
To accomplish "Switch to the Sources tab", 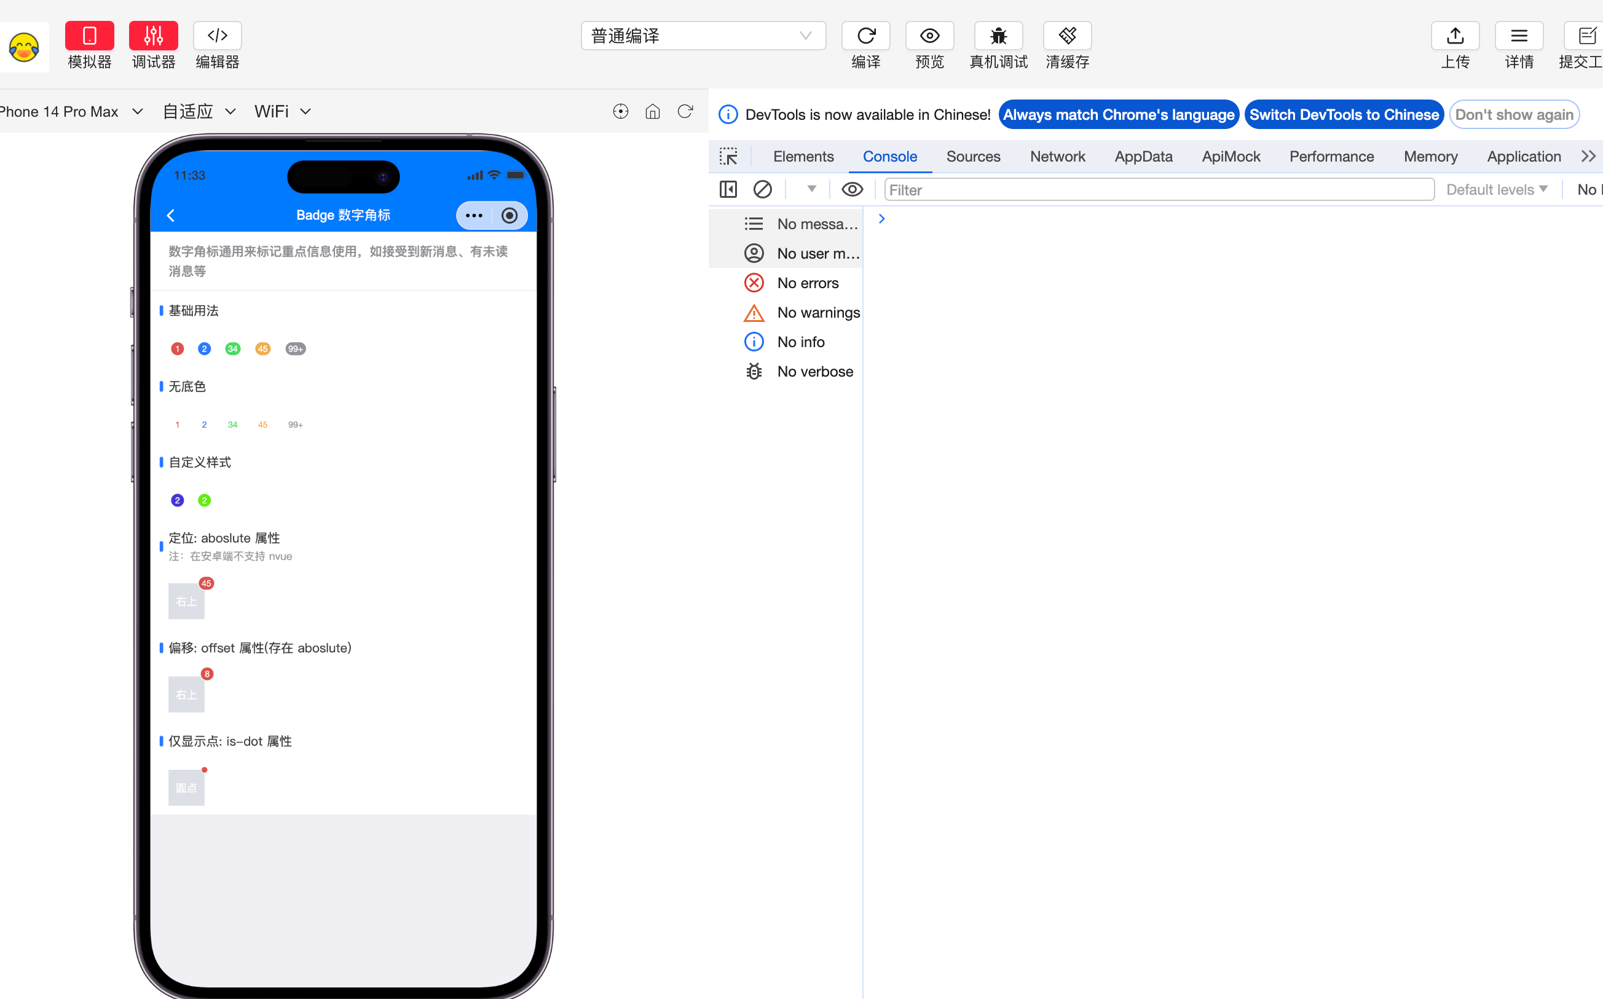I will click(x=972, y=157).
